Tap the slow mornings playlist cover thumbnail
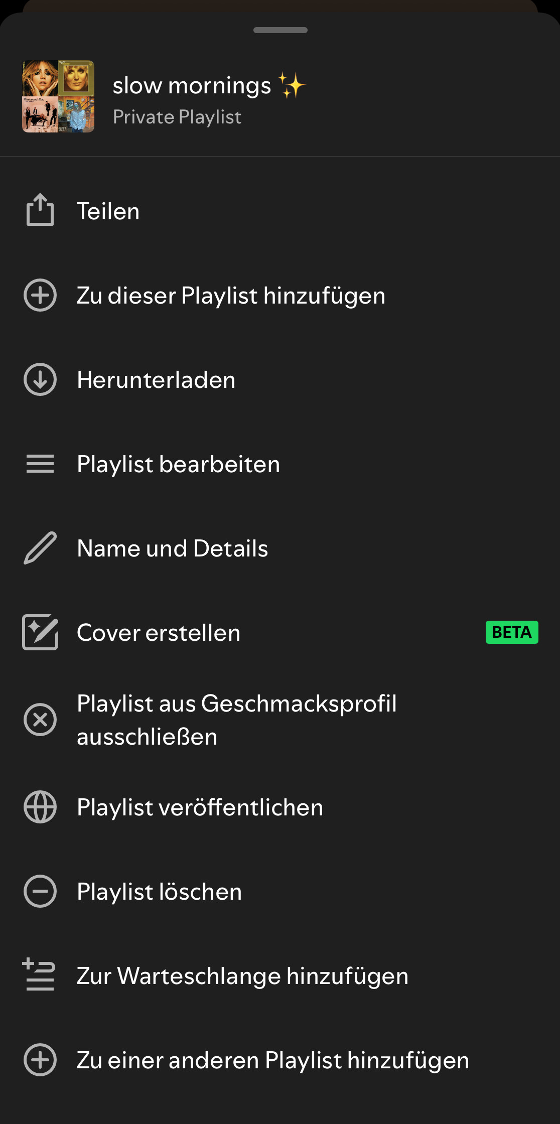Screen dimensions: 560x1124 58,96
